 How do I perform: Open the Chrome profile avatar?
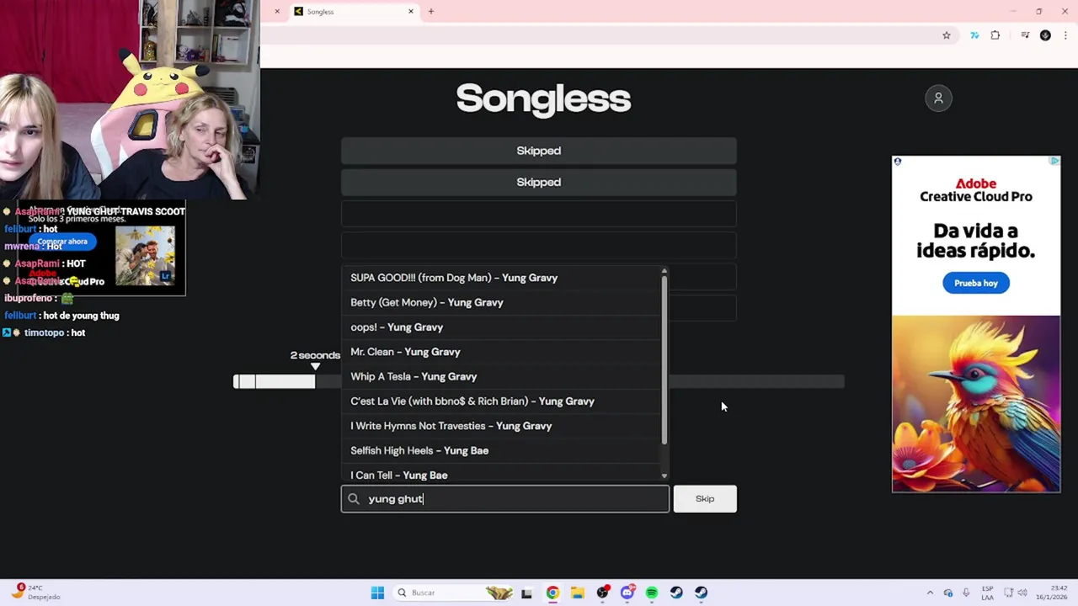1045,35
